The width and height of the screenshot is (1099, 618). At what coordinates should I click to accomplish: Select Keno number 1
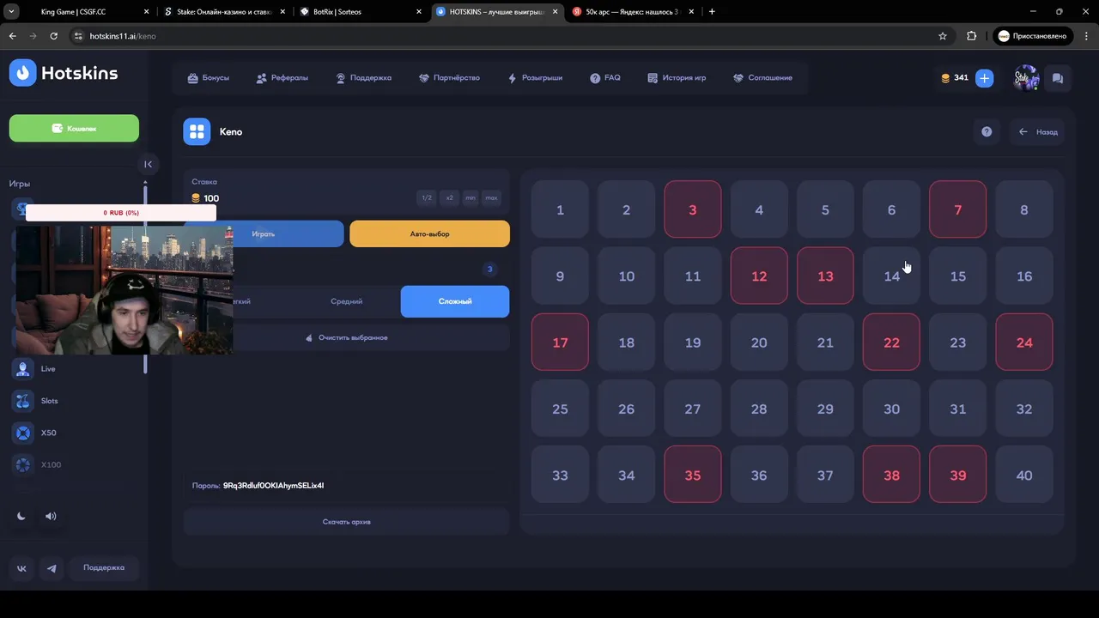[560, 209]
